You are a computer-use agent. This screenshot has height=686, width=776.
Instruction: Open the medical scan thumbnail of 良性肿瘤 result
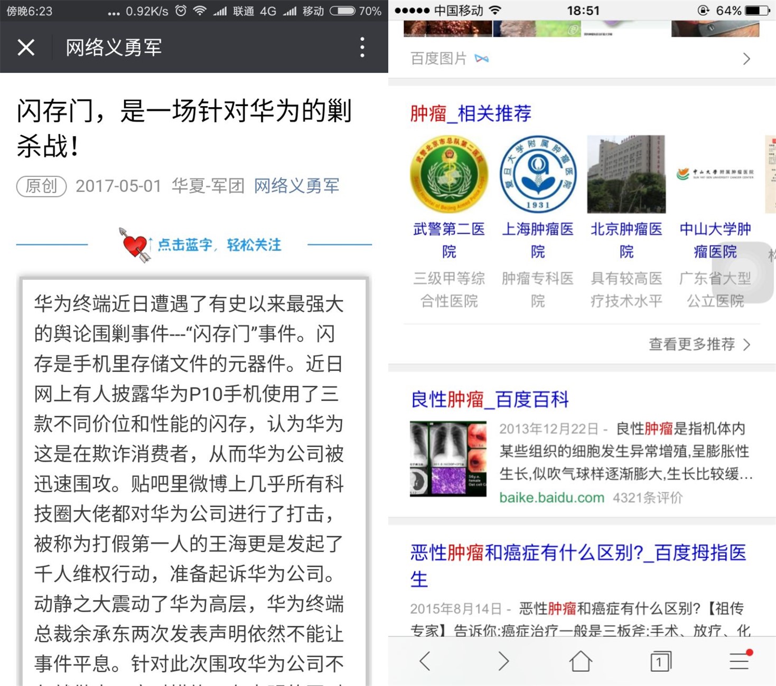pyautogui.click(x=448, y=459)
